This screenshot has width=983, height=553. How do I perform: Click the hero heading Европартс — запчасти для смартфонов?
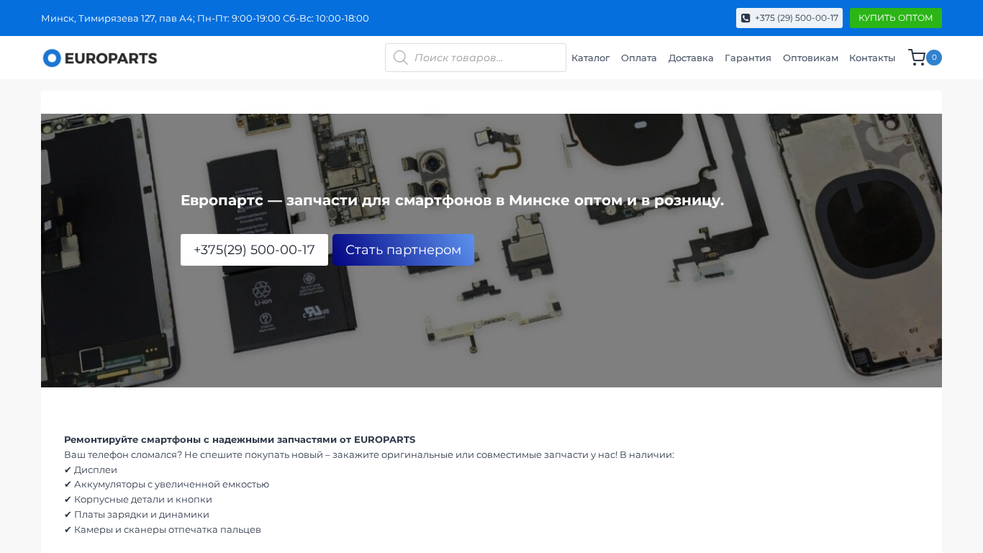452,200
